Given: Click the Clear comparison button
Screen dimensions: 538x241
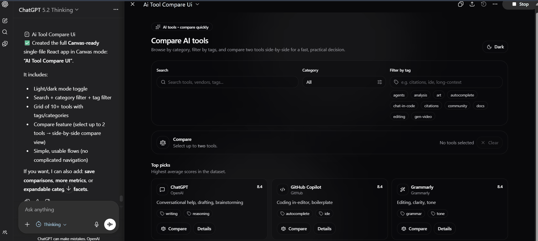Looking at the screenshot, I should 490,143.
